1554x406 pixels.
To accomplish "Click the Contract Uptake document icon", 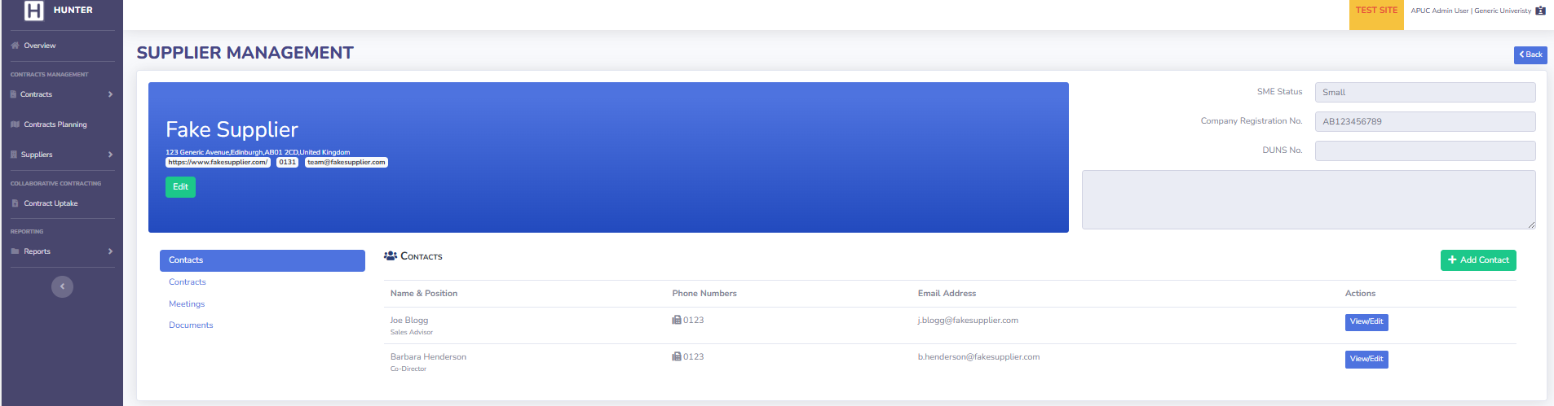I will point(15,203).
